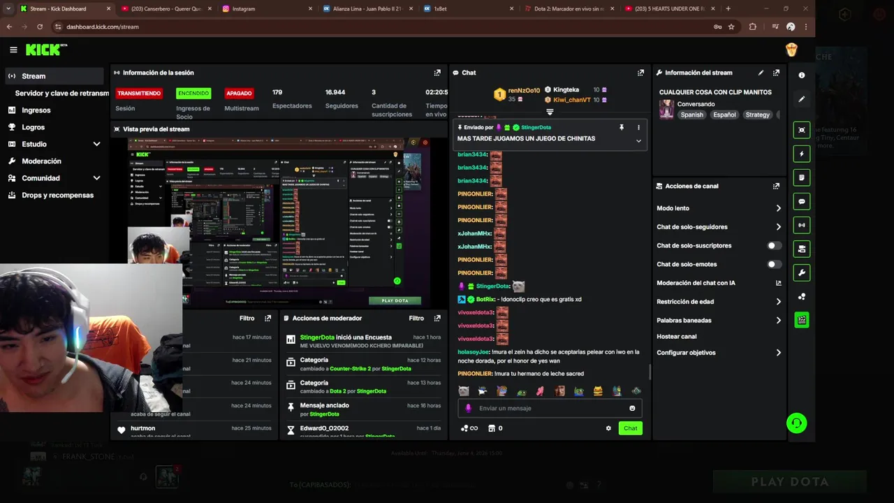Open Chat de solo-seguidores options
The width and height of the screenshot is (894, 503).
point(719,227)
